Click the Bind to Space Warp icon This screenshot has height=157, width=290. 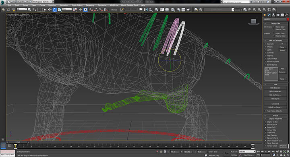click(x=13, y=10)
